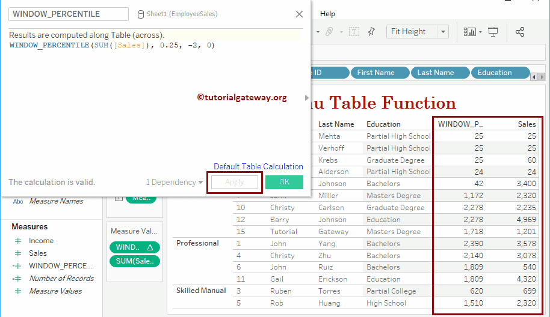Click the paperclip attach icon in toolbar

(x=329, y=32)
